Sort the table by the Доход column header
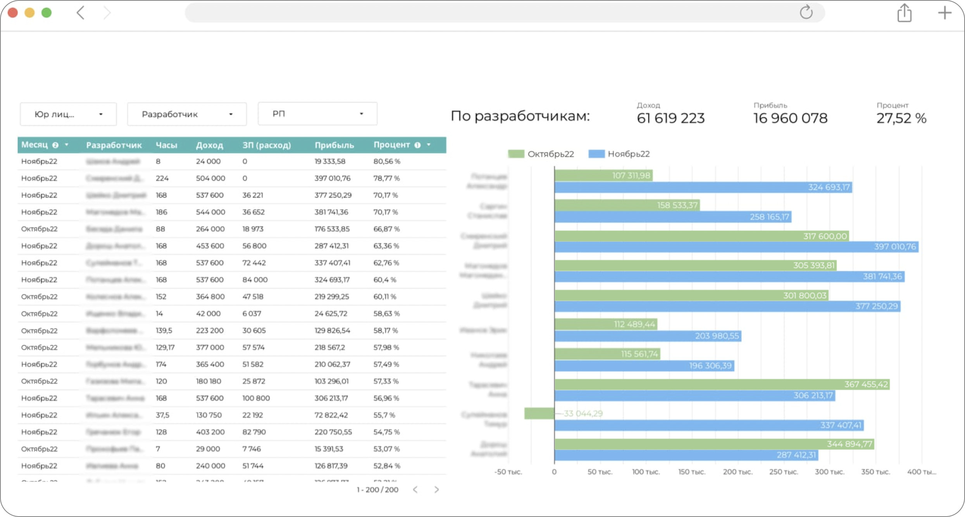This screenshot has width=965, height=517. 209,145
